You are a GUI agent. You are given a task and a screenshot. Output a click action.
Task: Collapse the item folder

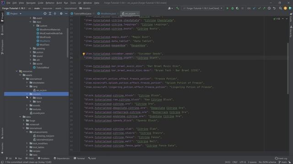[31, 22]
